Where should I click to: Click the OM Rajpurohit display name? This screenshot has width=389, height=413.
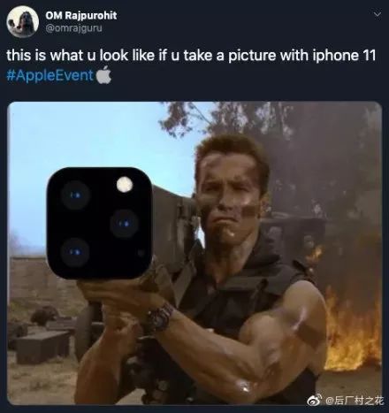81,15
